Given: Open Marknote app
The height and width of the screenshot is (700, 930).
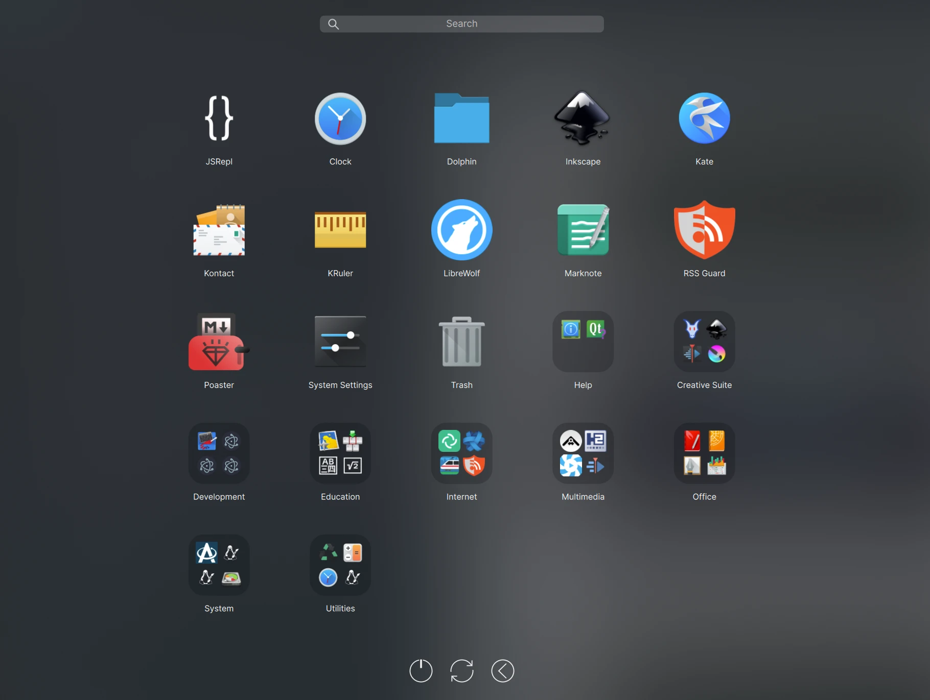Looking at the screenshot, I should [x=583, y=230].
